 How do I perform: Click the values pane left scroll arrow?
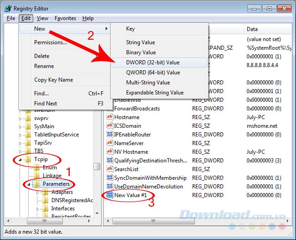108,221
